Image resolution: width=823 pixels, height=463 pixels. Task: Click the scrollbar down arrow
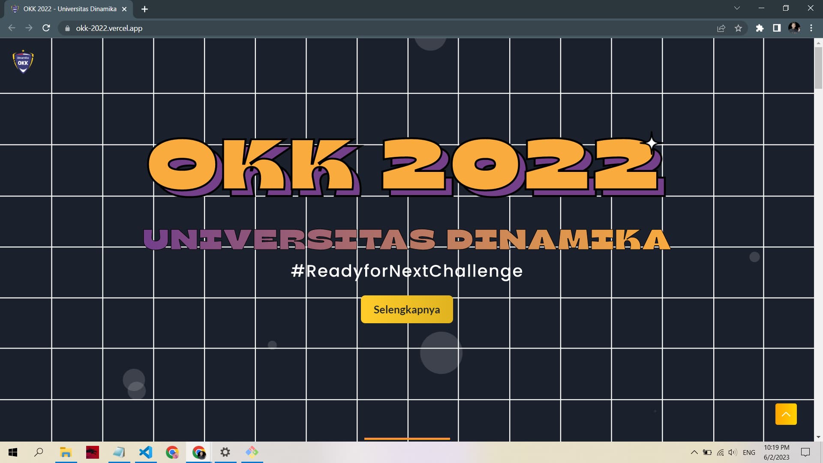click(x=818, y=437)
